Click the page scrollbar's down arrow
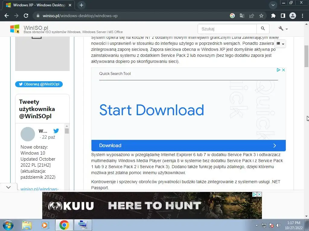Image resolution: width=309 pixels, height=231 pixels. coord(307,216)
